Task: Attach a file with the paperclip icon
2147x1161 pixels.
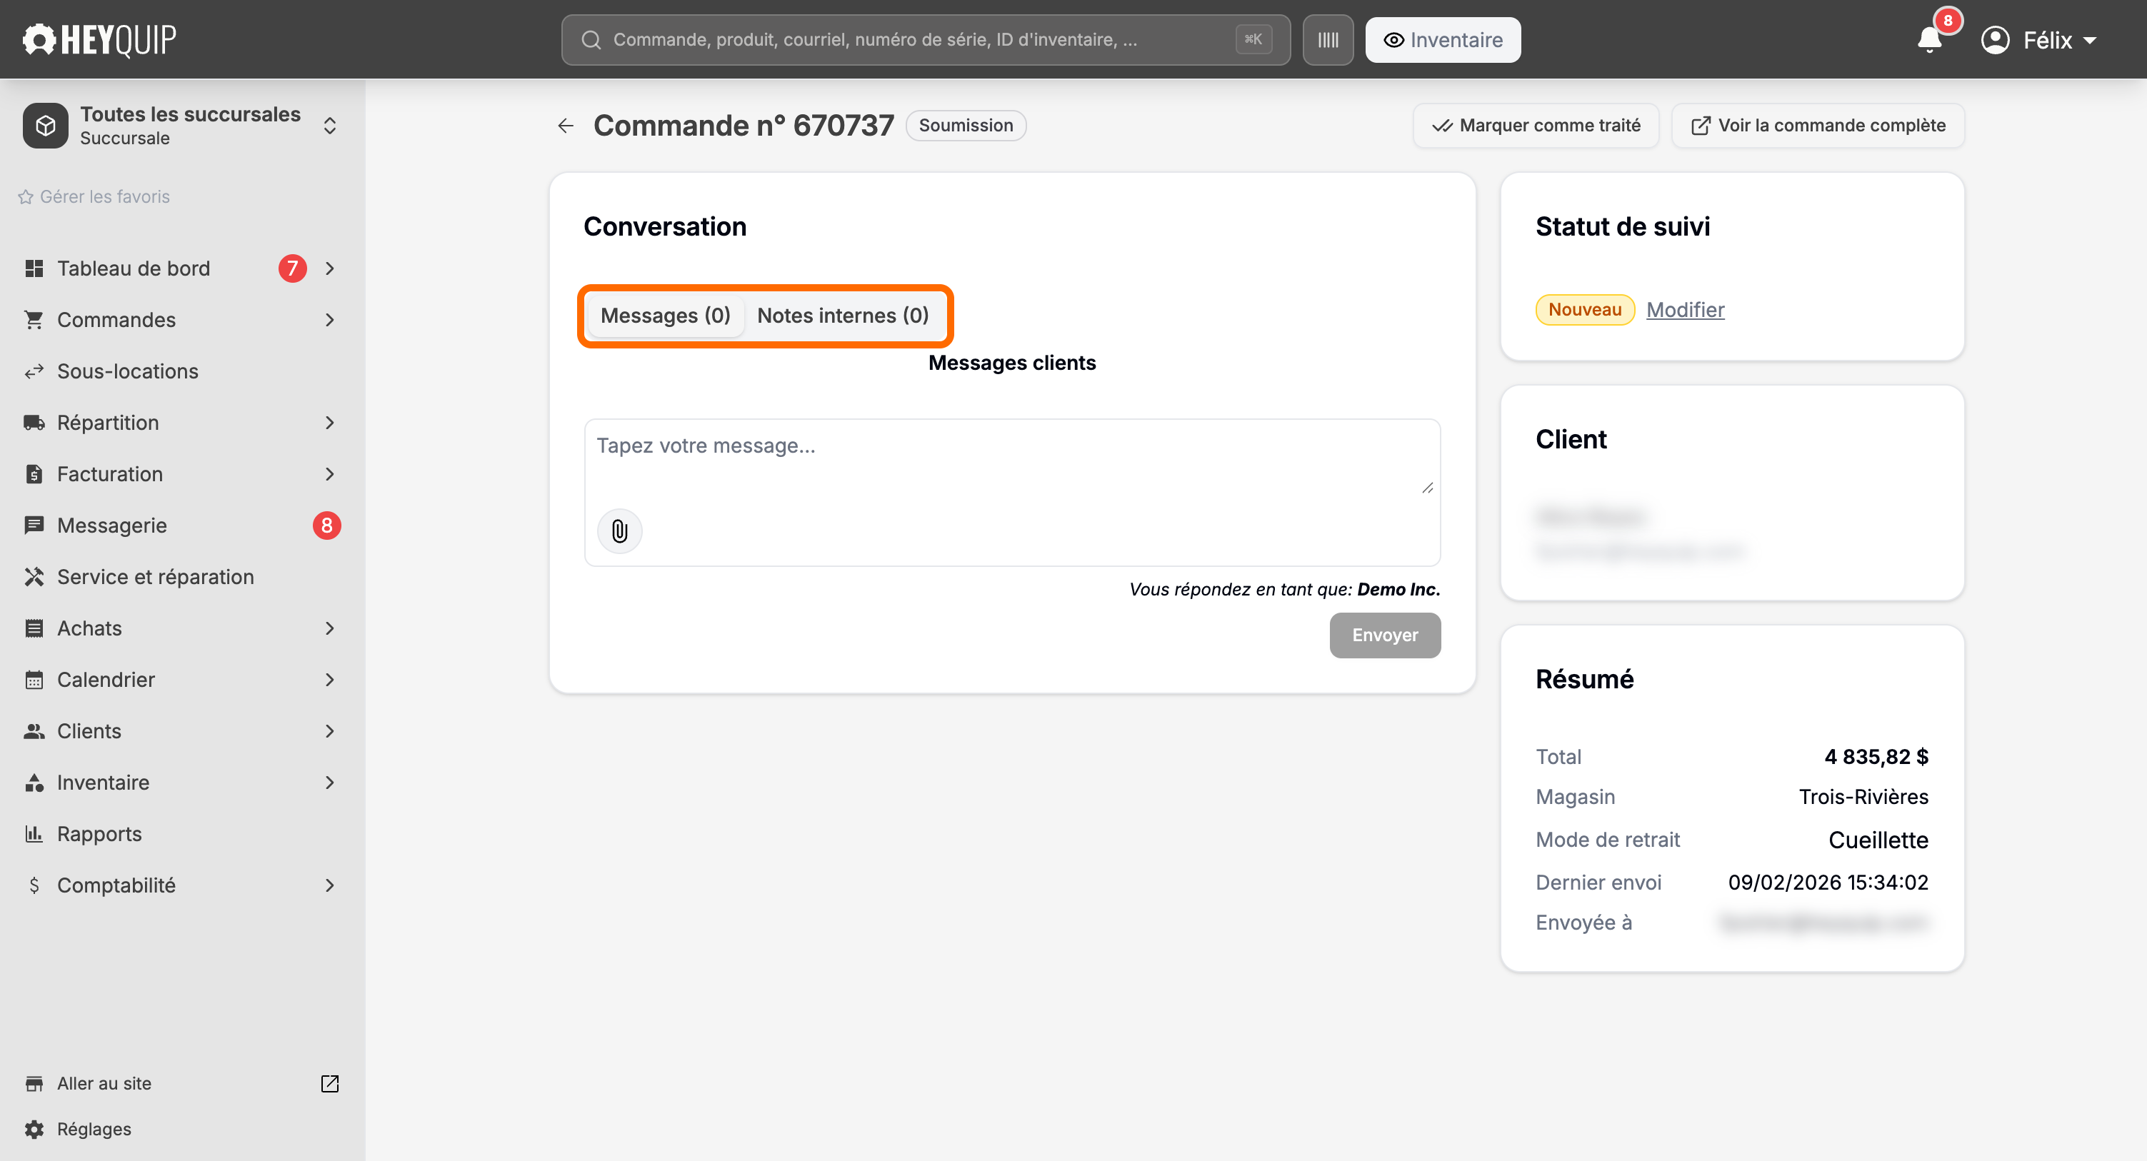Action: pos(619,531)
